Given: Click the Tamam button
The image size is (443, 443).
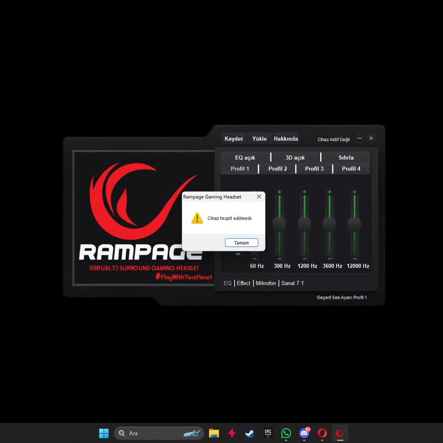Looking at the screenshot, I should coord(242,243).
